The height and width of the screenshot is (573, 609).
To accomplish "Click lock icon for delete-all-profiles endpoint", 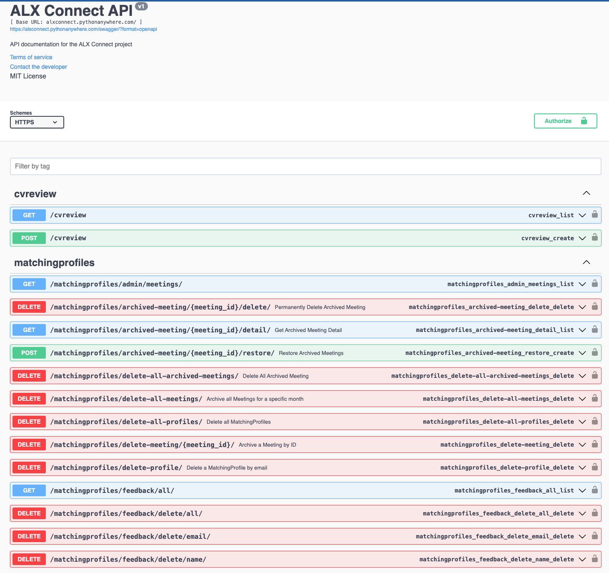I will coord(595,421).
